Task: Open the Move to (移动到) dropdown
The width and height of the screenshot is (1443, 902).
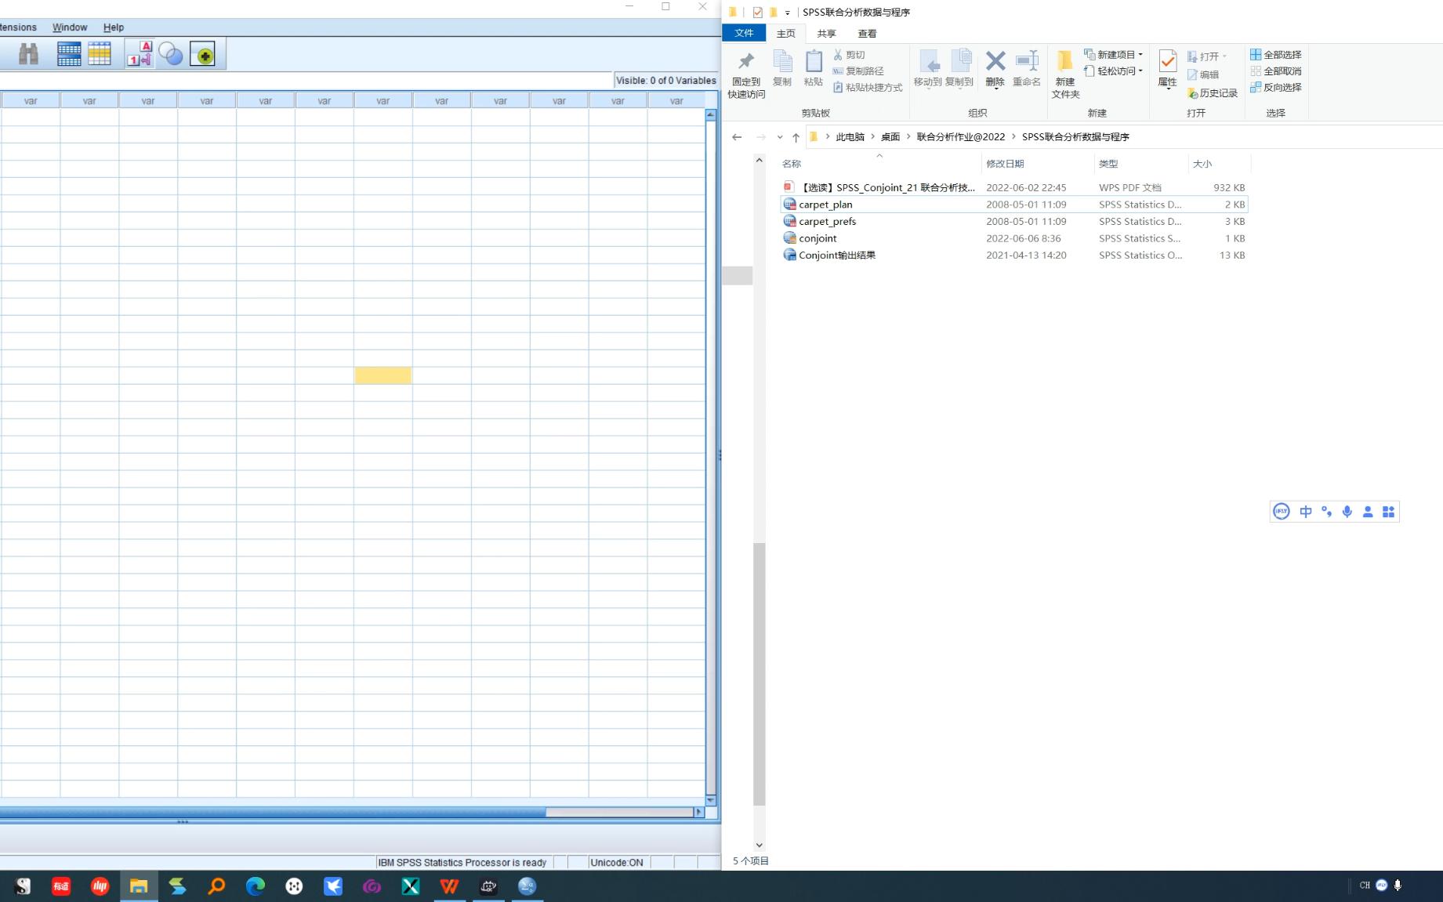Action: coord(928,69)
